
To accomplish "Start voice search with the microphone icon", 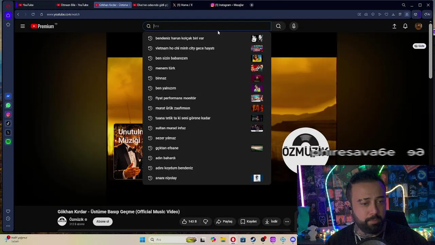I will [294, 26].
